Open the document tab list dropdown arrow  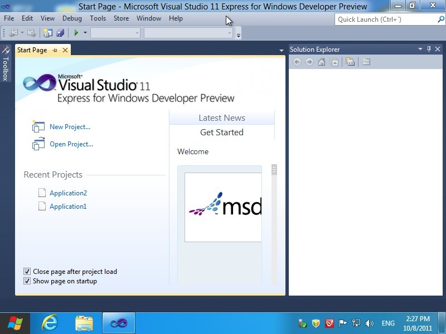pyautogui.click(x=282, y=51)
